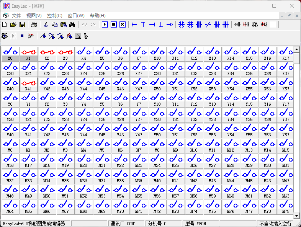301x227 pixels.
Task: Click the vertical scrollbar up arrow
Action: pyautogui.click(x=296, y=50)
